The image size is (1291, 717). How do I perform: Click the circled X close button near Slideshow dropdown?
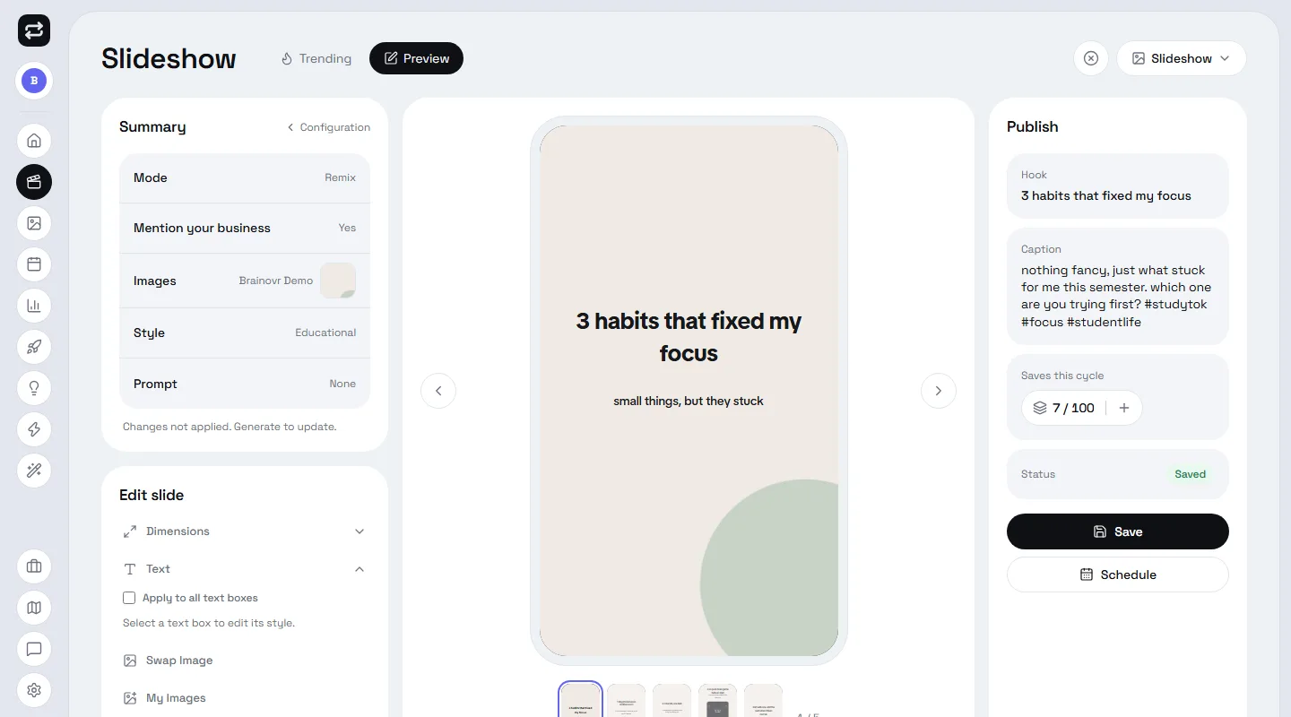[1091, 58]
